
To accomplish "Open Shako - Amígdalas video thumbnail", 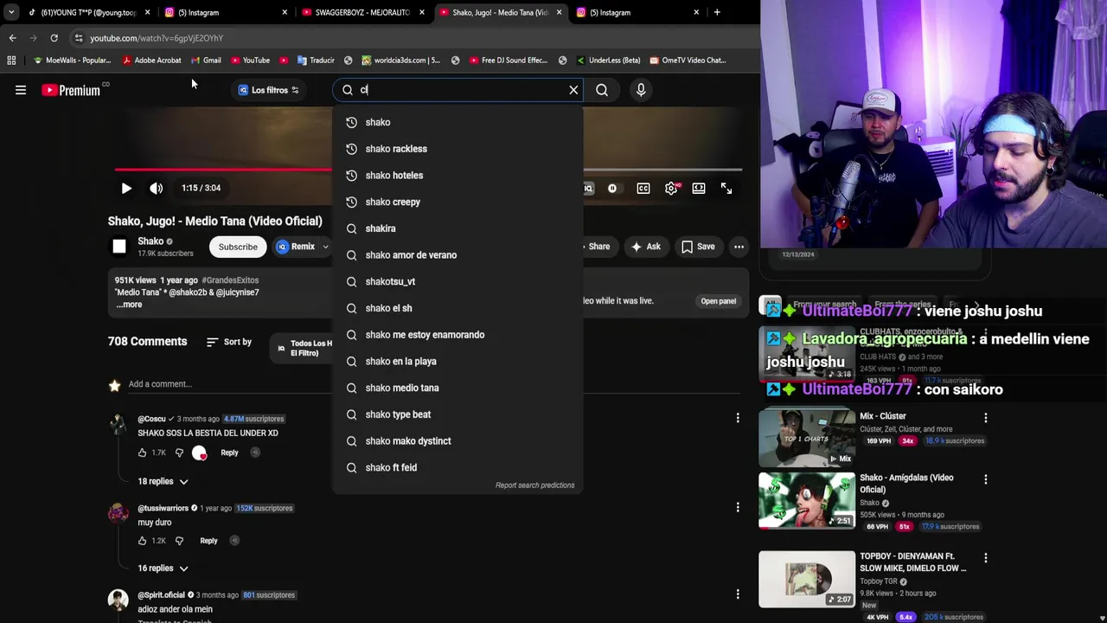I will point(807,500).
